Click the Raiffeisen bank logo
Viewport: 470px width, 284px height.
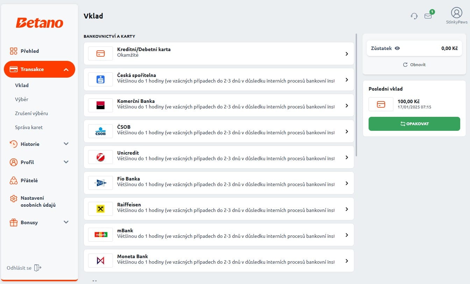pos(100,209)
